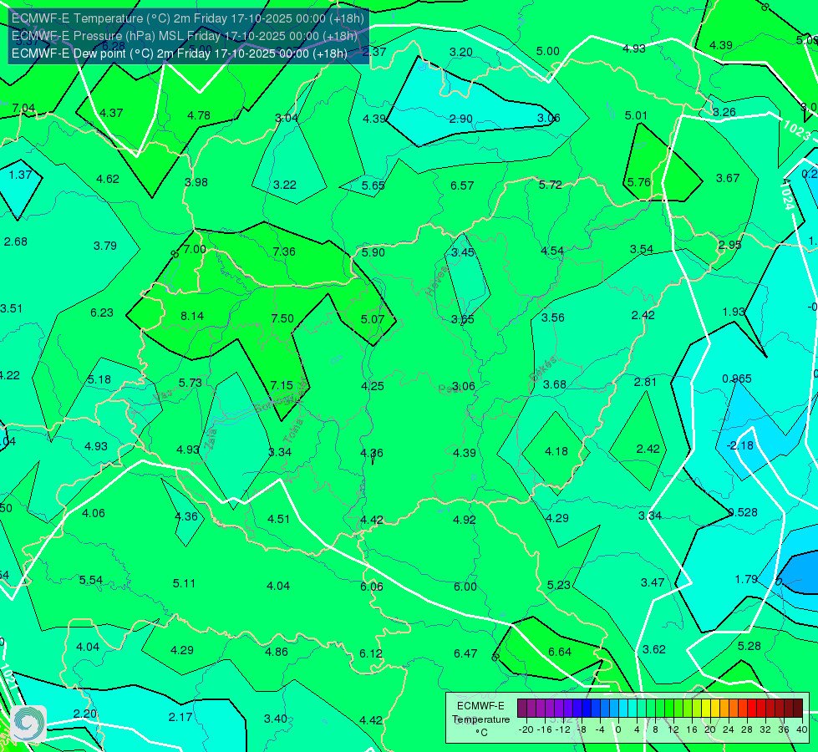Click the 7.50 temperature value
The width and height of the screenshot is (818, 752).
click(282, 318)
